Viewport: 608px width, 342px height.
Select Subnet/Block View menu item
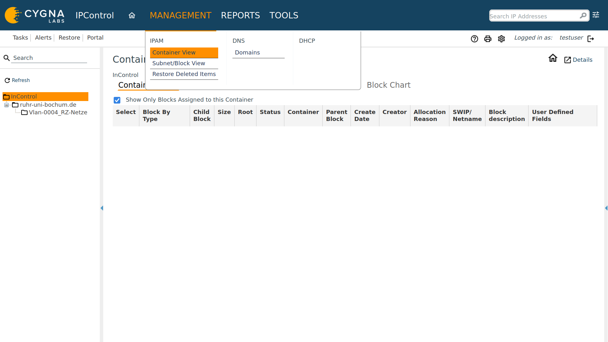(184, 63)
